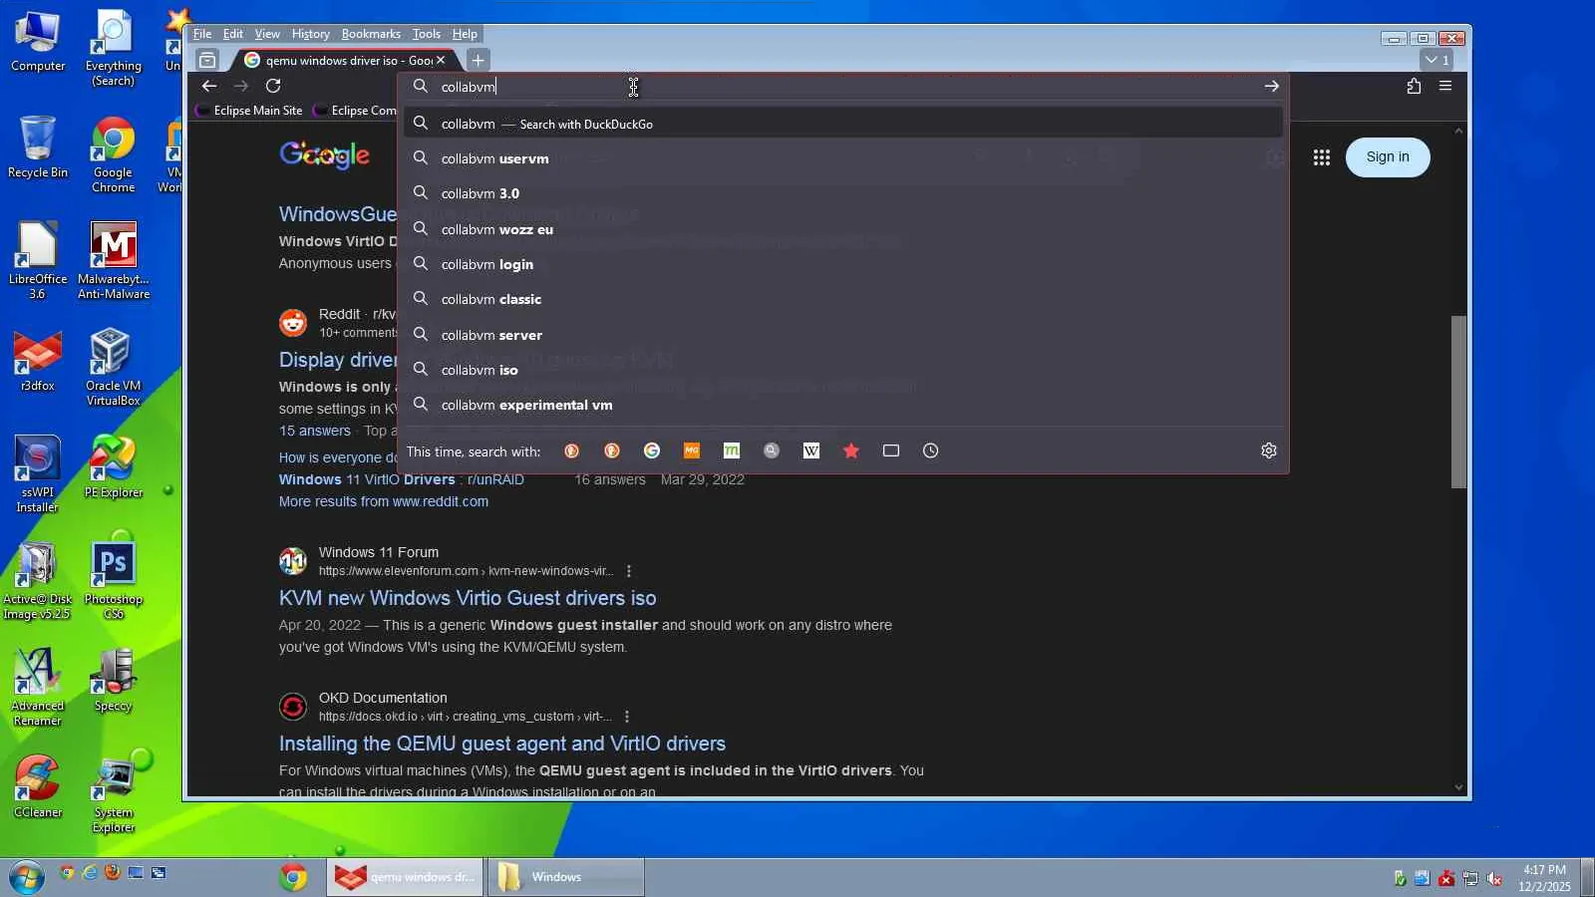1595x897 pixels.
Task: Open search settings gear in the suggestions panel
Action: 1269,451
